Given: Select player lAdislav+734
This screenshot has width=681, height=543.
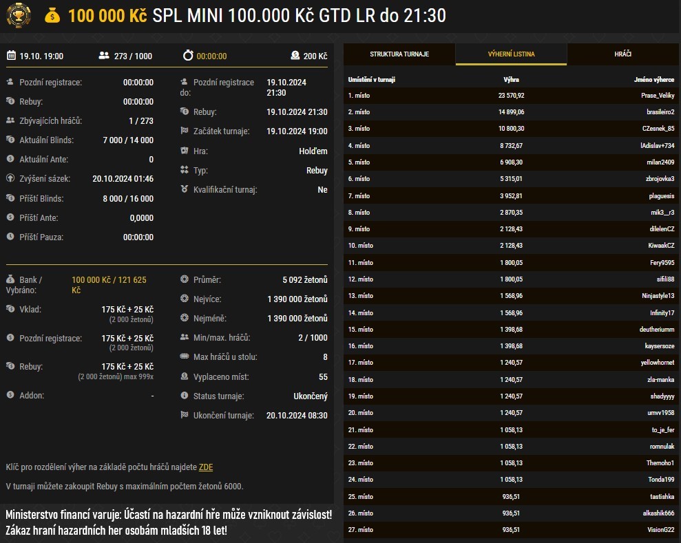Looking at the screenshot, I should pyautogui.click(x=658, y=145).
